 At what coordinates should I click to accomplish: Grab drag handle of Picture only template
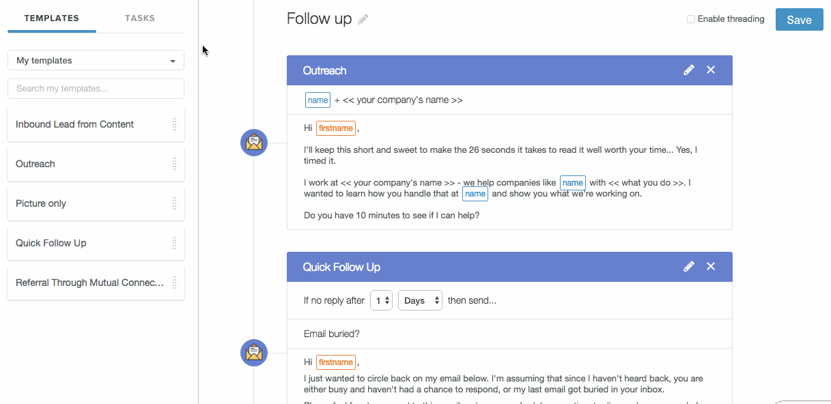coord(174,203)
